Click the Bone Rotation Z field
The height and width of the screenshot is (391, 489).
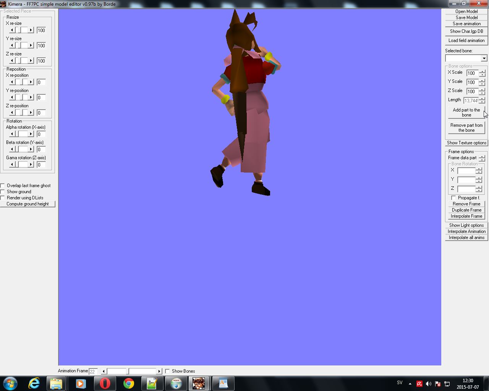tap(466, 189)
